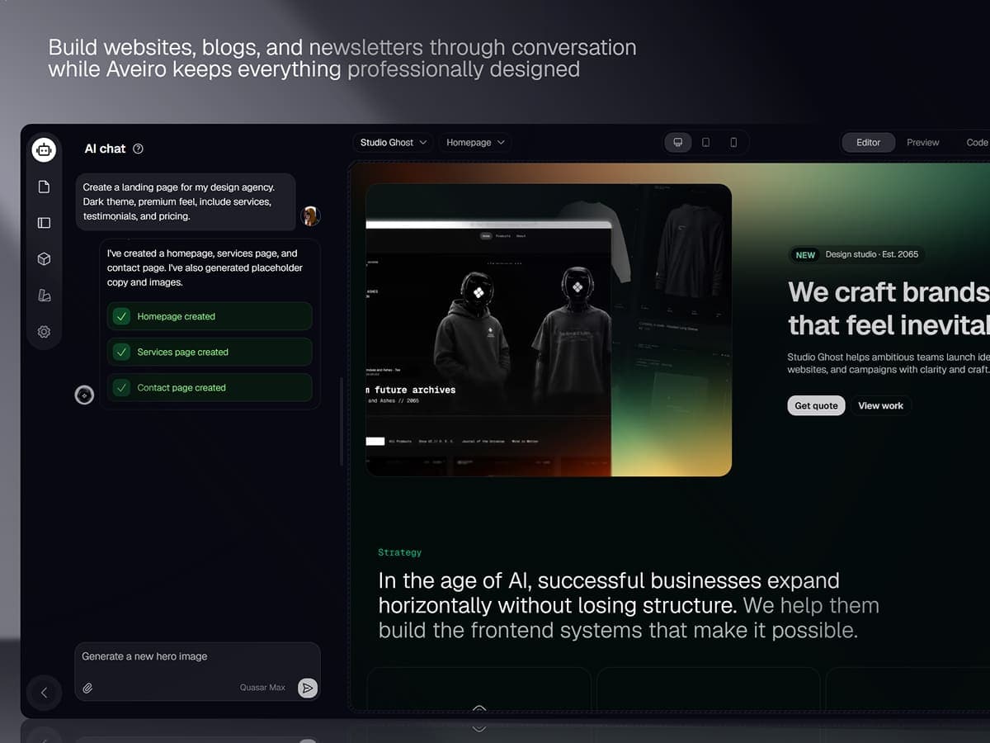This screenshot has height=743, width=990.
Task: Click the Homepage created checkmark
Action: pyautogui.click(x=121, y=316)
